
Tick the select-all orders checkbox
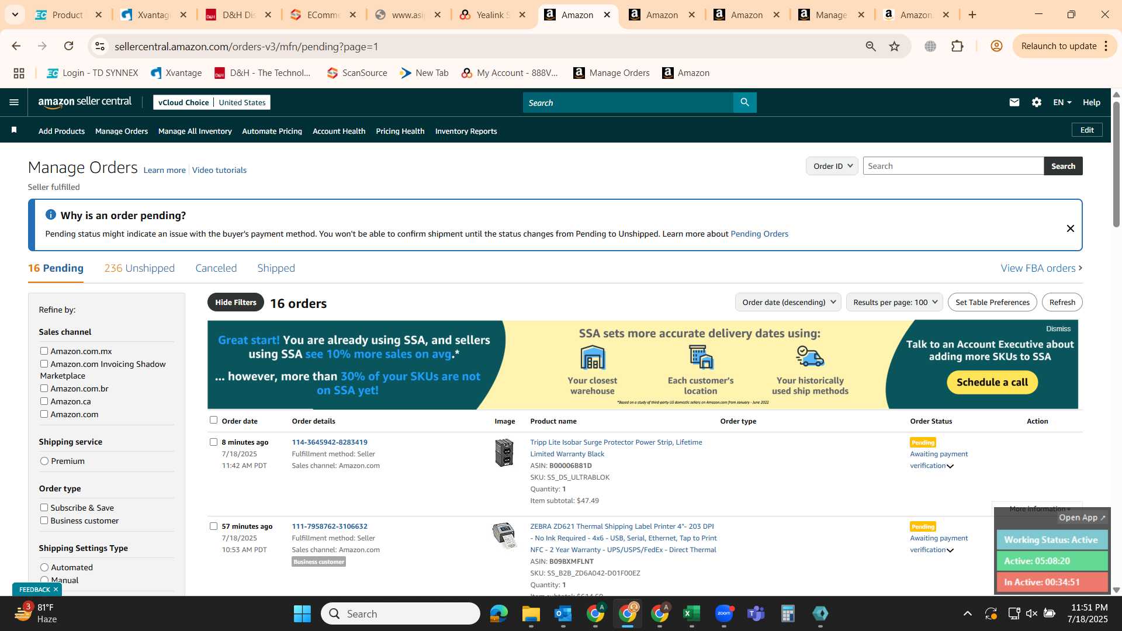213,420
